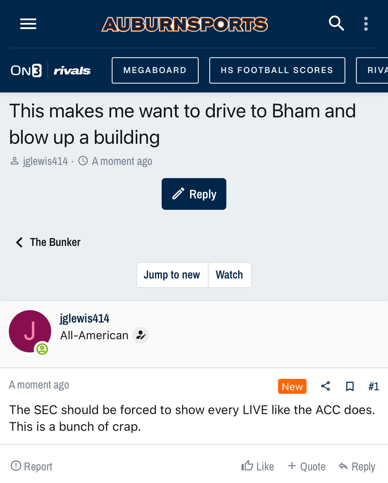Like the post with thumbs-up
Screen dimensions: 388x483
[257, 466]
